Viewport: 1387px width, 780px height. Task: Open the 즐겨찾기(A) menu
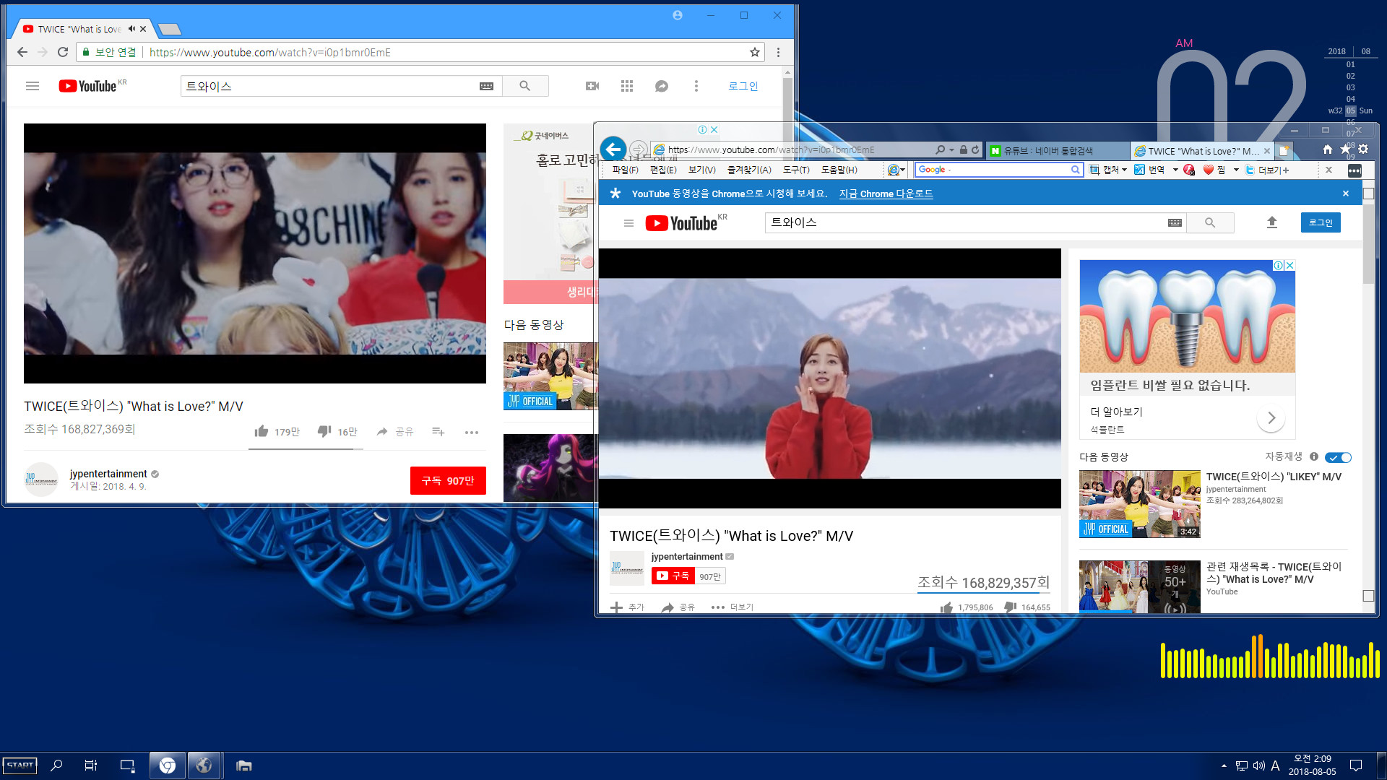[749, 170]
